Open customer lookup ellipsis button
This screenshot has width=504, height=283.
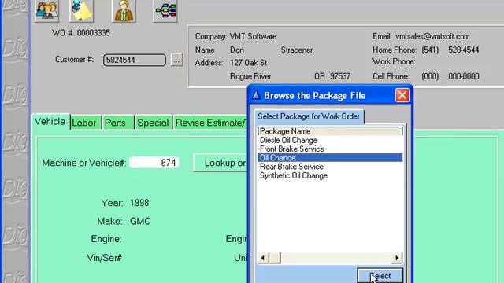(x=176, y=60)
